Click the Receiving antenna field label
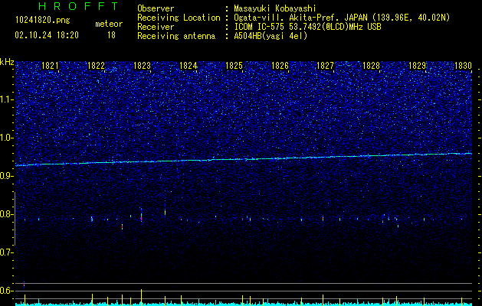 coord(176,36)
